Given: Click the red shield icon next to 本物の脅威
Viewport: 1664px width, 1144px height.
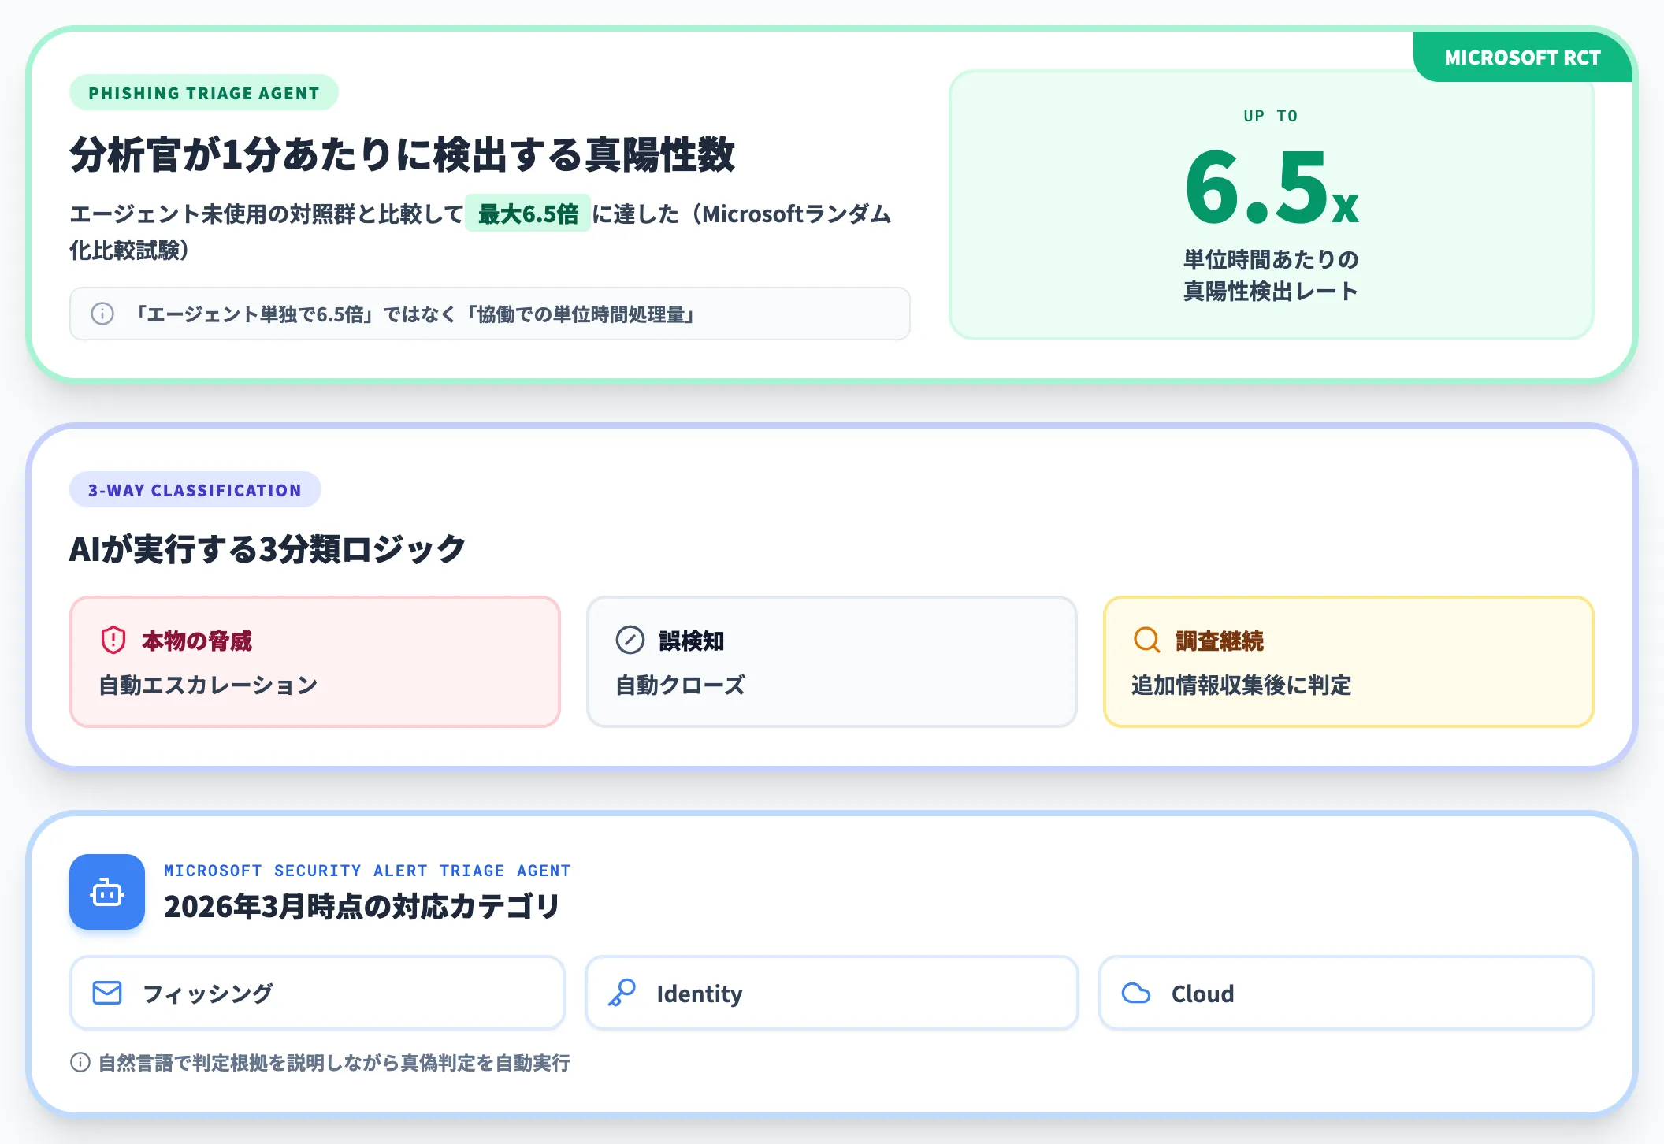Looking at the screenshot, I should 113,640.
